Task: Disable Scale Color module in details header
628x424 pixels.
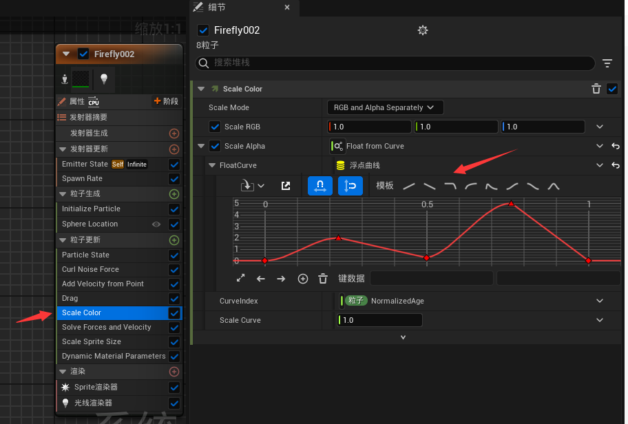Action: (612, 89)
